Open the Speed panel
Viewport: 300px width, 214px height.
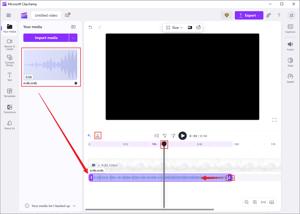point(290,78)
